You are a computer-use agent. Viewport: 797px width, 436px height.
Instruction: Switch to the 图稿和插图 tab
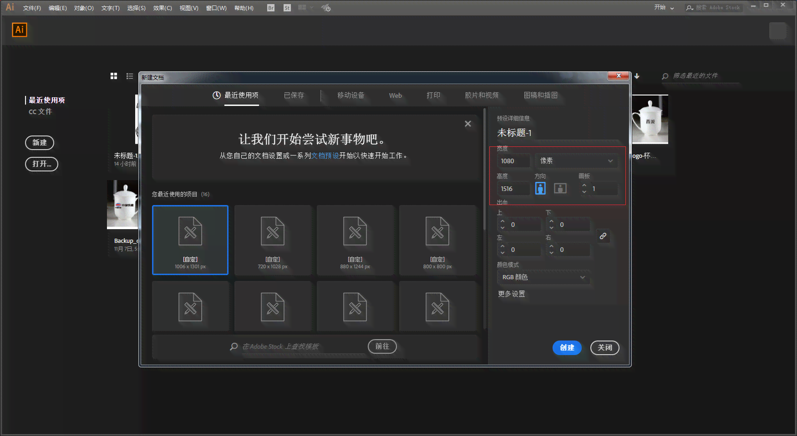point(541,95)
